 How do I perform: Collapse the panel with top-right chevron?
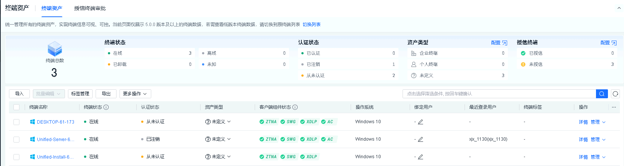pyautogui.click(x=619, y=8)
